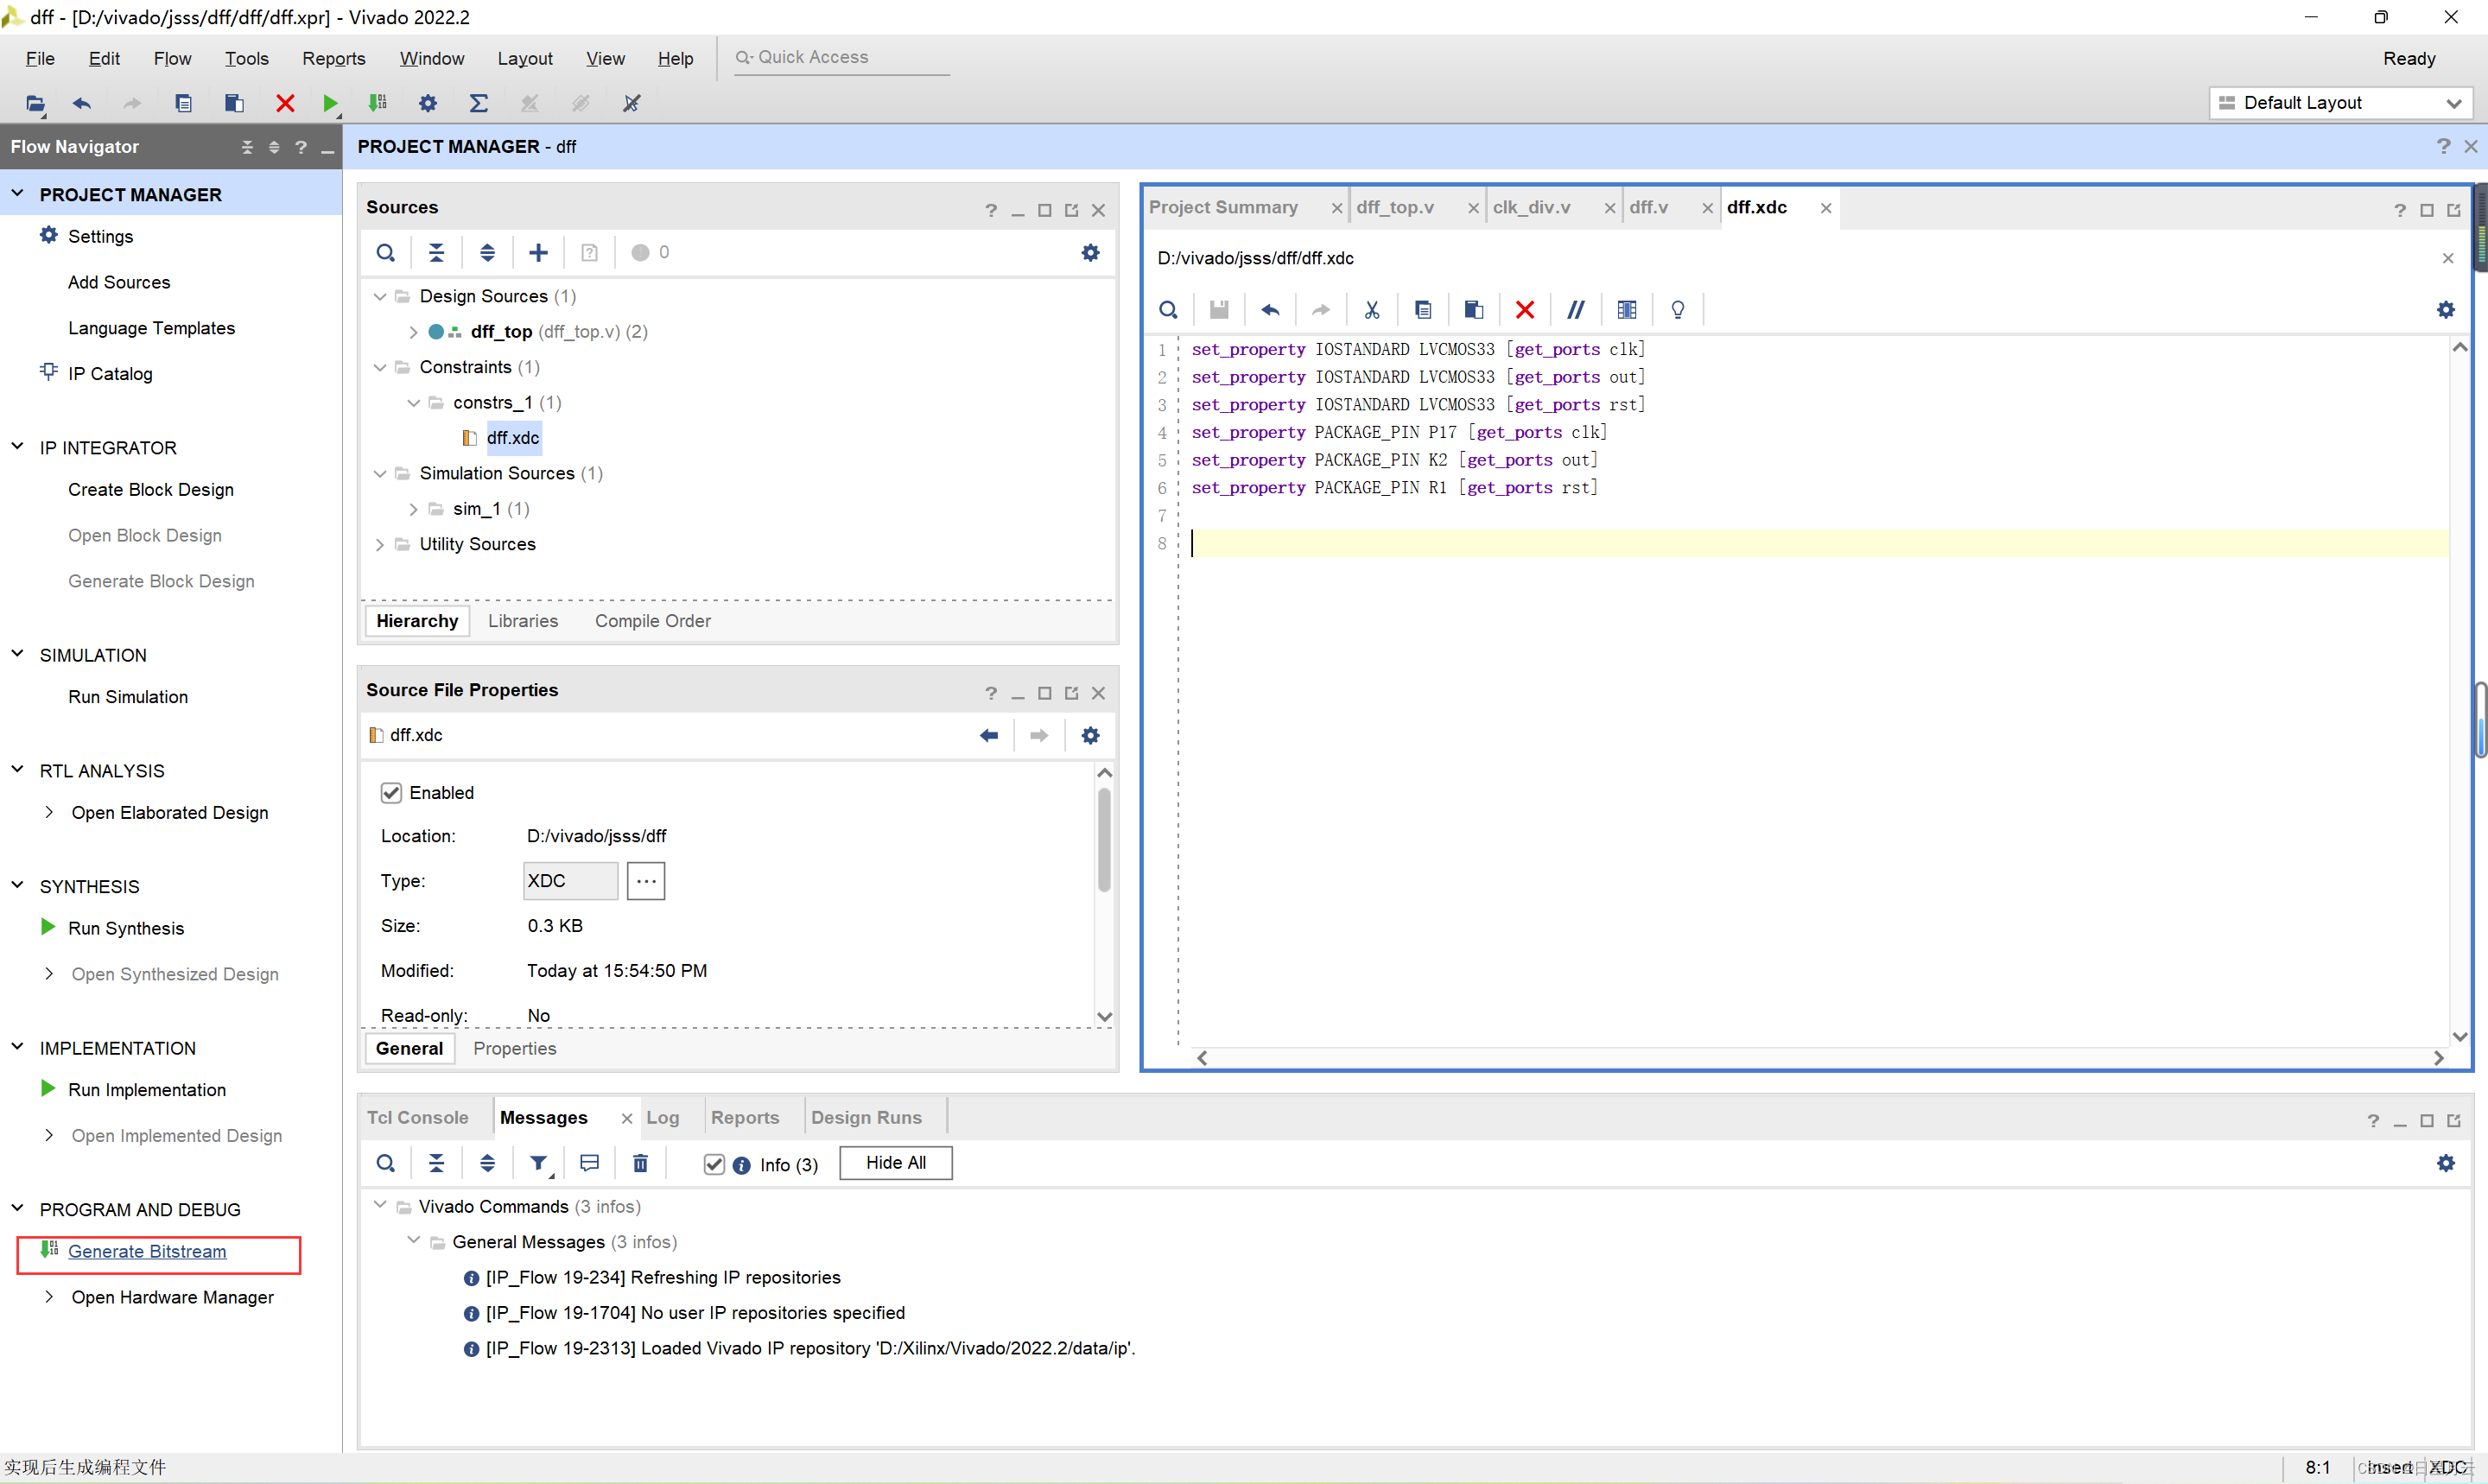This screenshot has height=1484, width=2488.
Task: Open the Default Layout dropdown
Action: (x=2340, y=103)
